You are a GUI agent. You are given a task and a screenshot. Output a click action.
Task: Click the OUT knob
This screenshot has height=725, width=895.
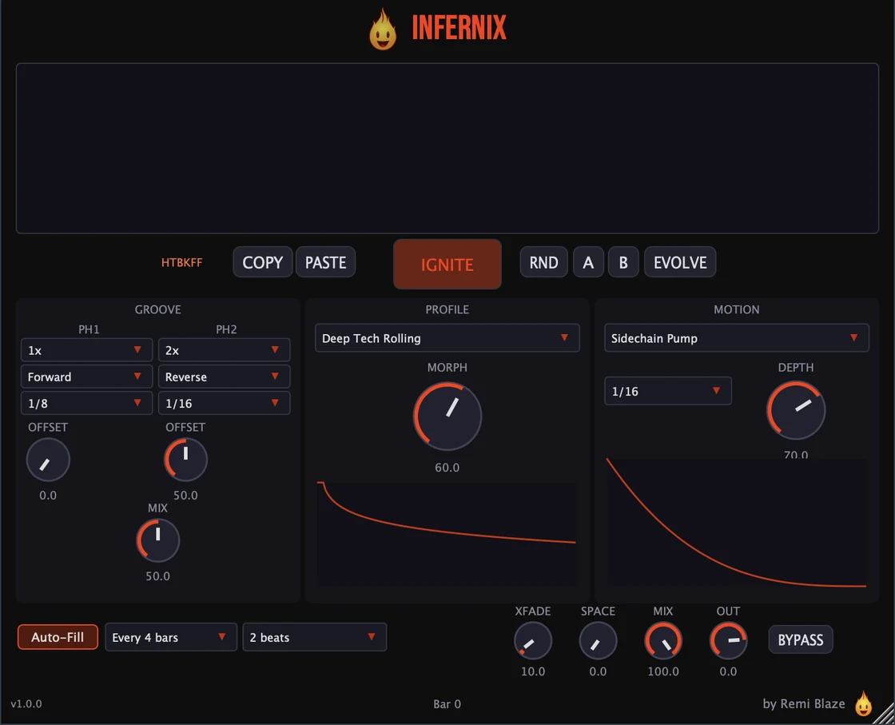coord(728,640)
